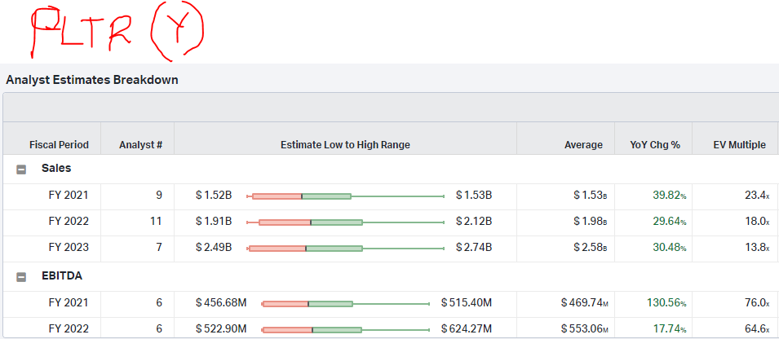This screenshot has width=779, height=339.
Task: Select the 130.56% YoY change
Action: click(x=666, y=302)
